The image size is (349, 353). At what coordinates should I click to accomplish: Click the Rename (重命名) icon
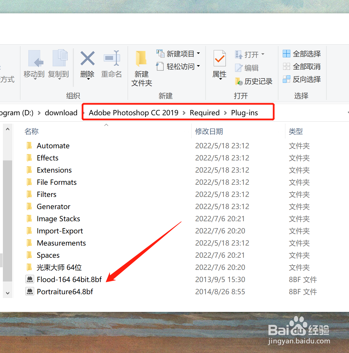[x=112, y=58]
